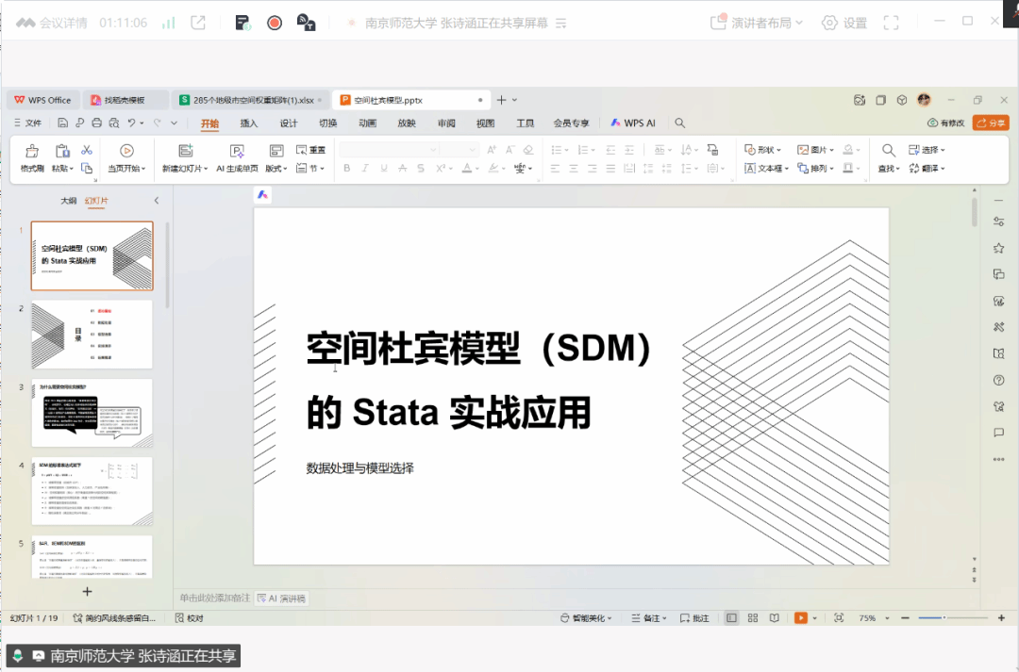Start slideshow with orange play button
1019x672 pixels.
[x=800, y=618]
